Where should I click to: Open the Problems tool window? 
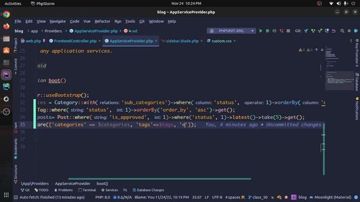(x=64, y=190)
